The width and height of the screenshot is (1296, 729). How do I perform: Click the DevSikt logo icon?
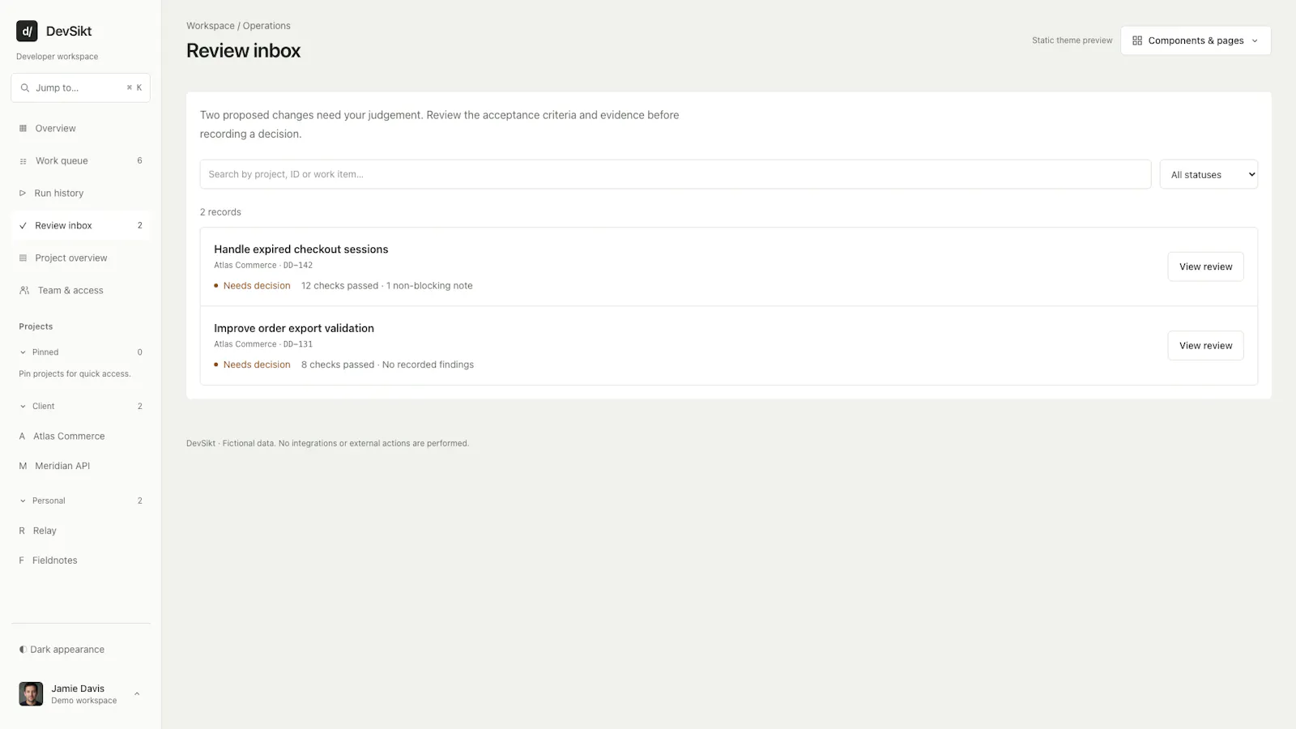click(x=27, y=31)
